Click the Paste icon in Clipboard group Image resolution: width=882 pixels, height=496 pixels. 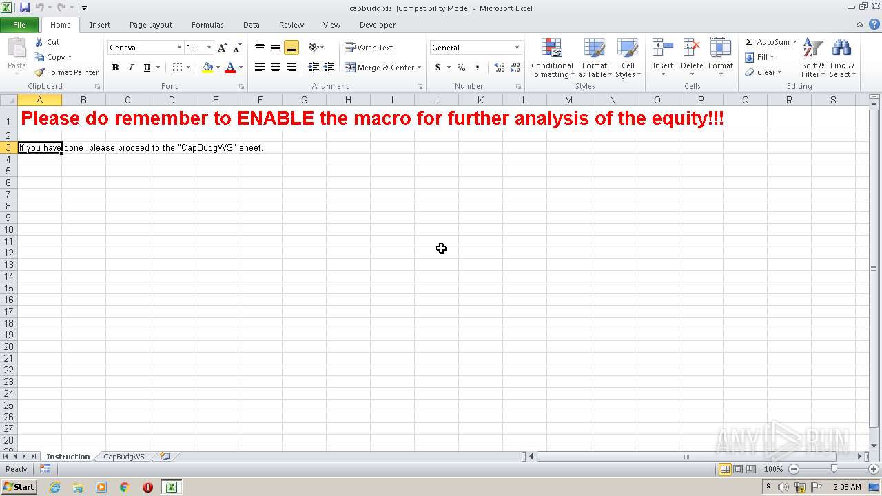17,49
